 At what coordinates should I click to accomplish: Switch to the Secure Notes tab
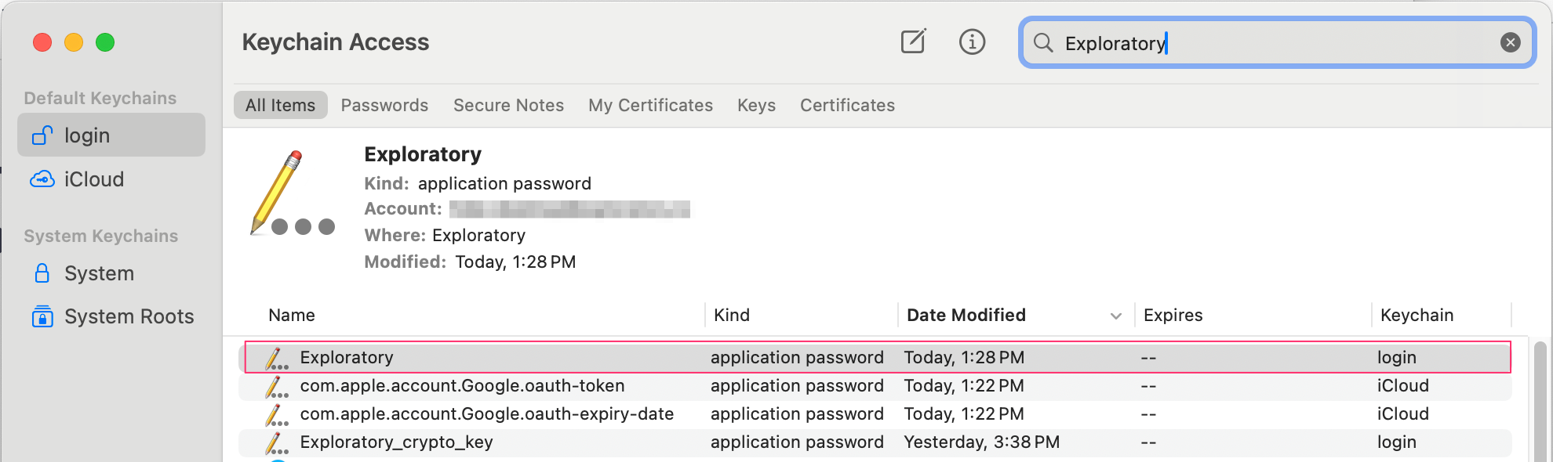[x=508, y=105]
